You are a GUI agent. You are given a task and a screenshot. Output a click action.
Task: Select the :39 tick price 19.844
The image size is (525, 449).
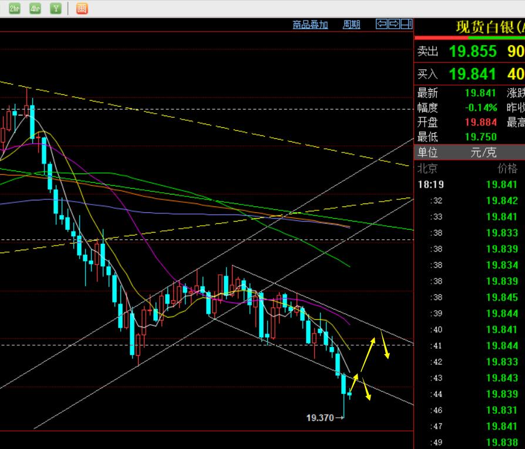pos(502,313)
